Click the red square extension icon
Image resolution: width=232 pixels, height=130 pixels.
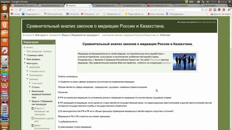pyautogui.click(x=219, y=10)
